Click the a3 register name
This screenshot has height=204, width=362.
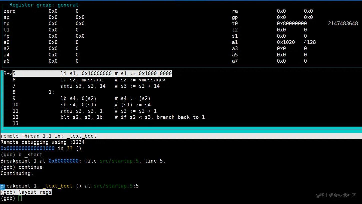pos(235,48)
